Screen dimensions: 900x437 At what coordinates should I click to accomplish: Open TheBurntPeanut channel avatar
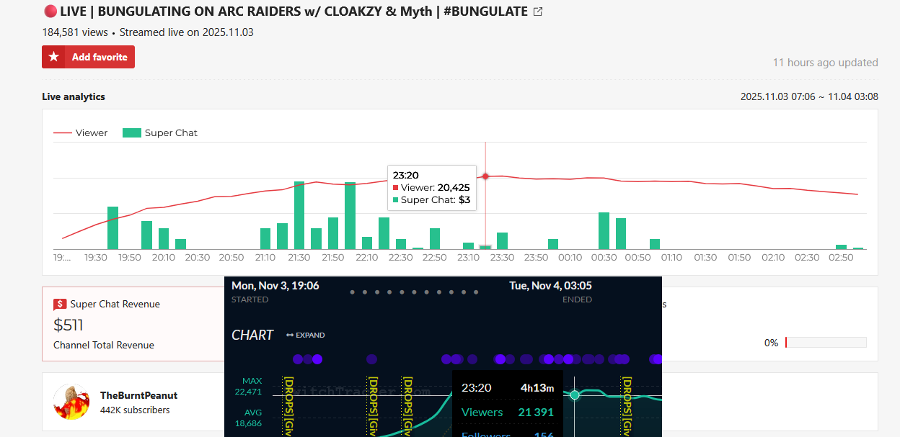pyautogui.click(x=71, y=402)
